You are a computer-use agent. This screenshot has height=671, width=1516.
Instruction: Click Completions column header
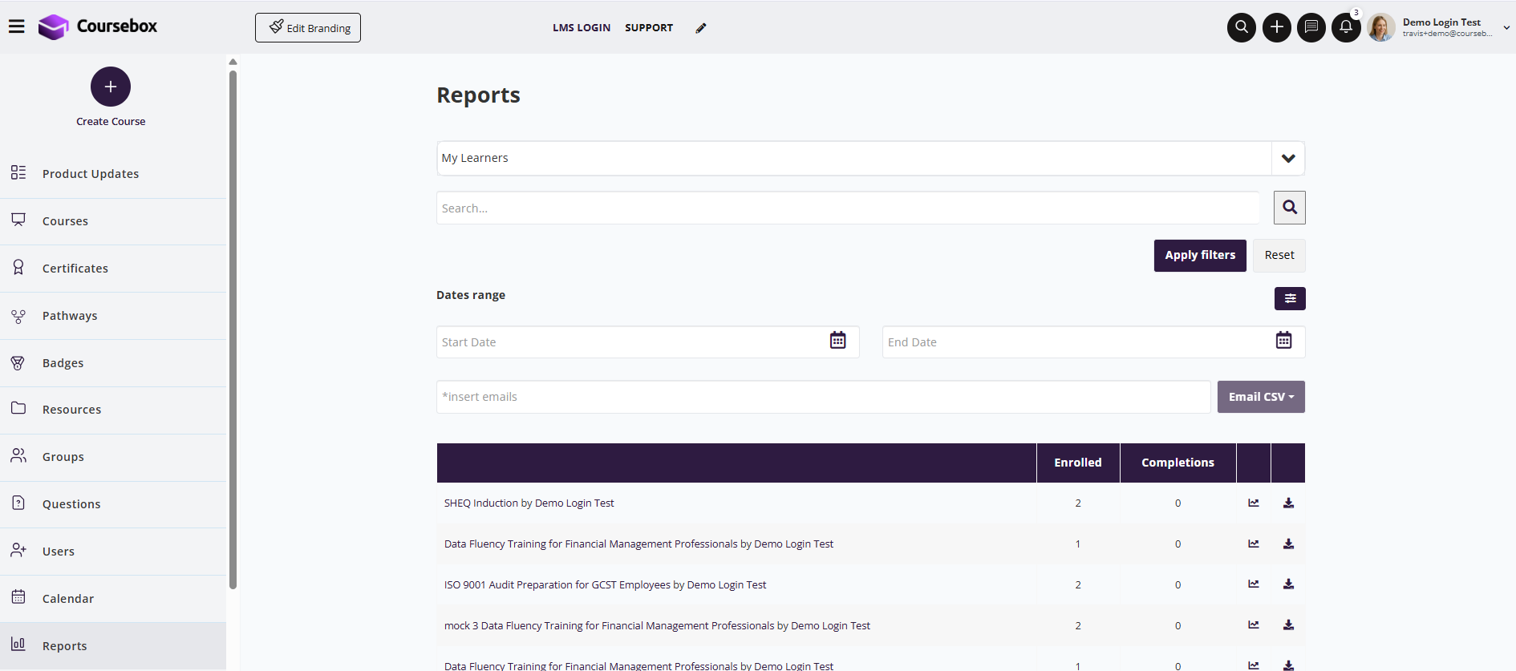click(x=1178, y=463)
